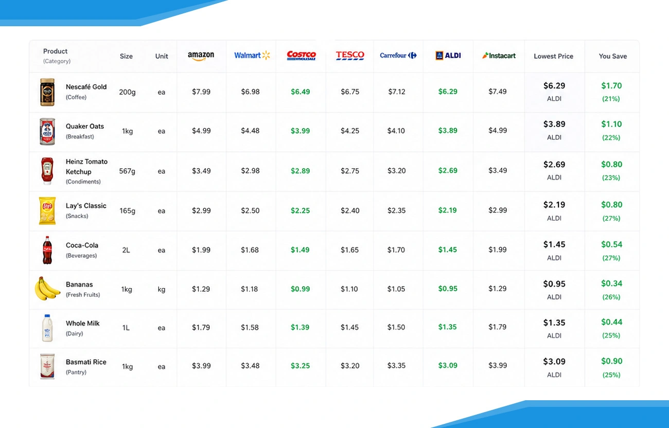Select Walmart's $1.18 Bananas price
The image size is (669, 428).
point(250,289)
